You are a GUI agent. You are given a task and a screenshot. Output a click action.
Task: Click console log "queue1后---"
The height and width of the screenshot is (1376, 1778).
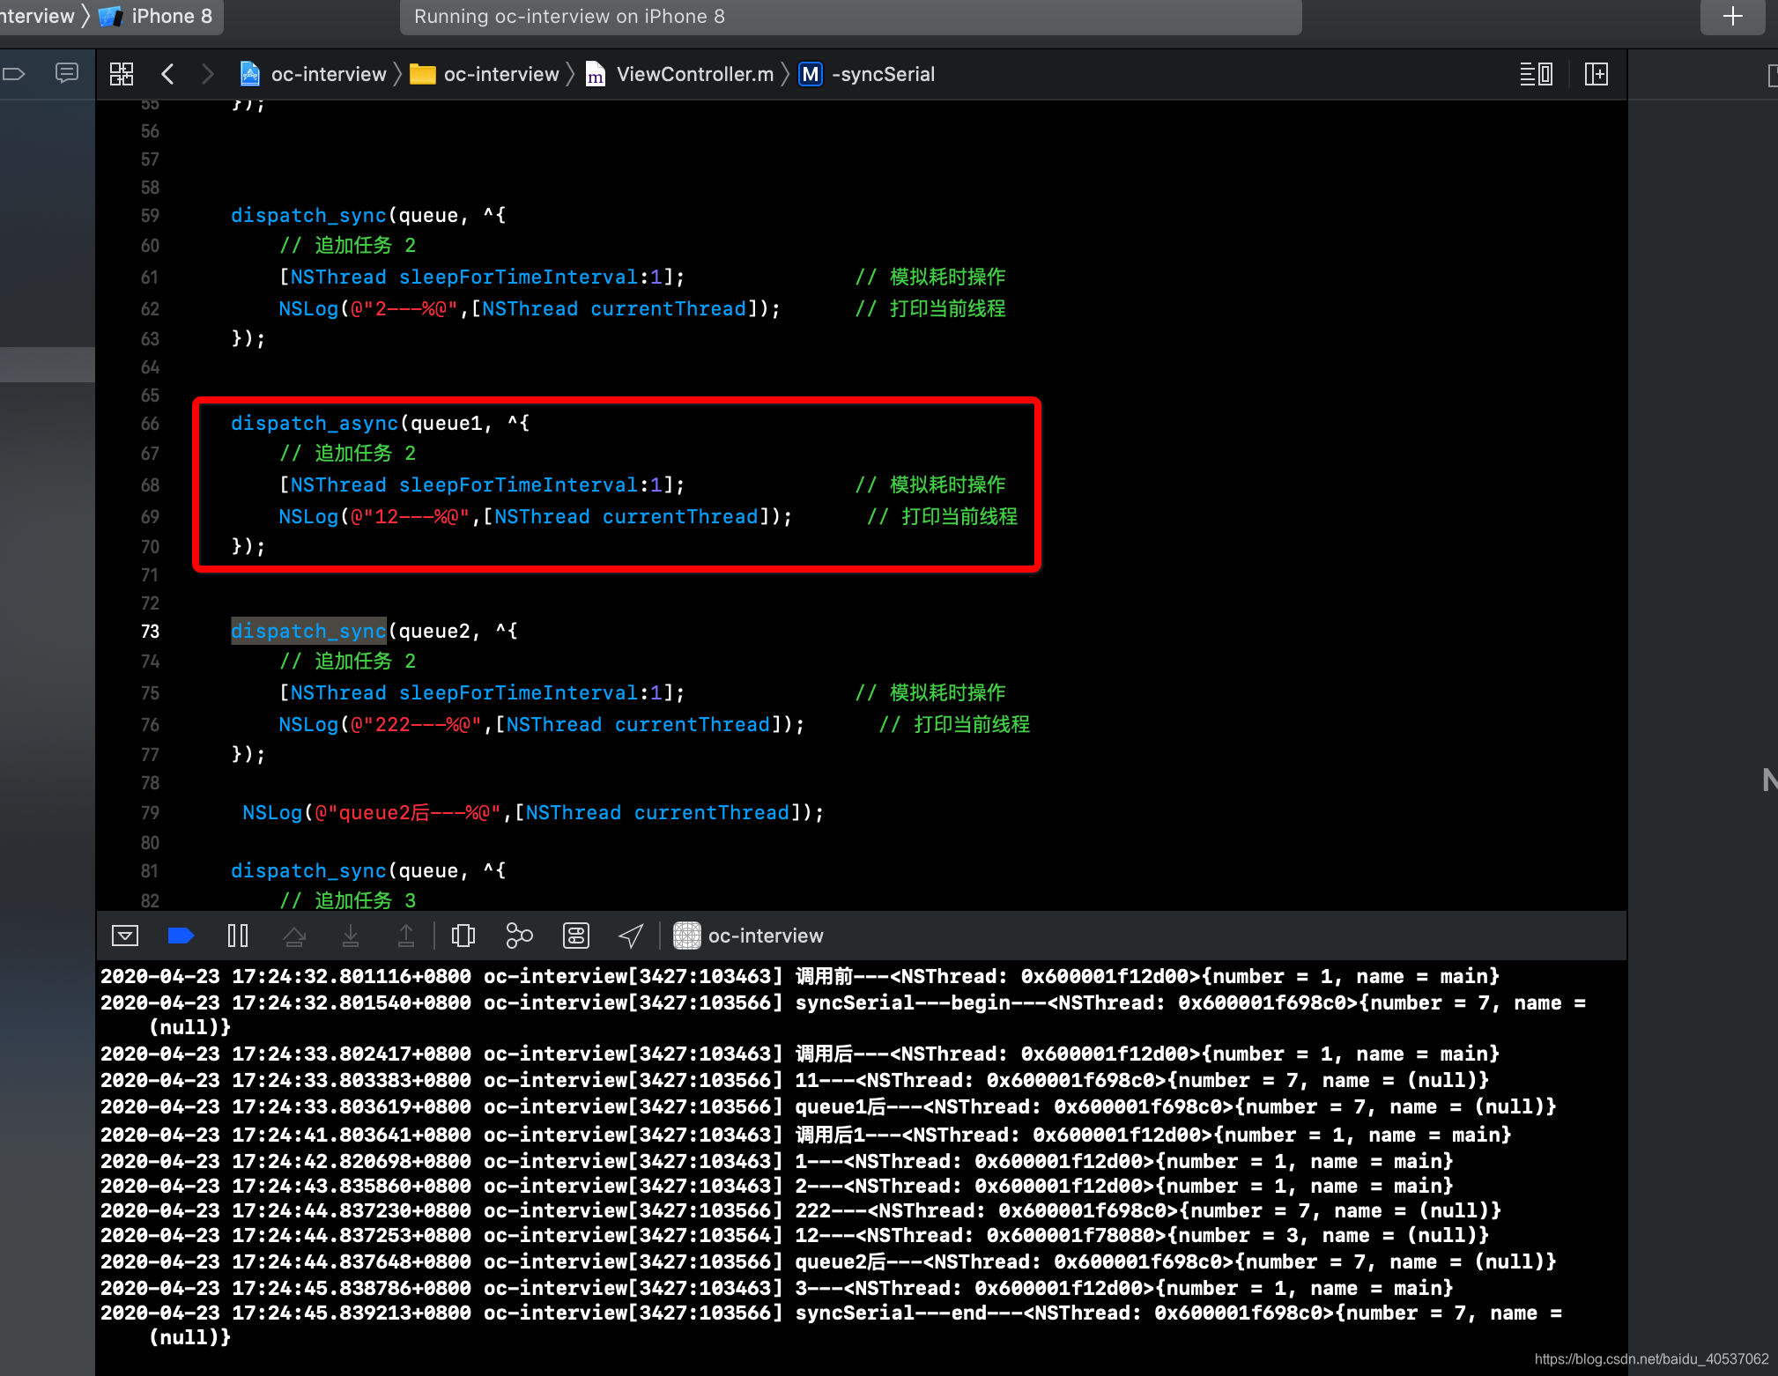point(828,1107)
